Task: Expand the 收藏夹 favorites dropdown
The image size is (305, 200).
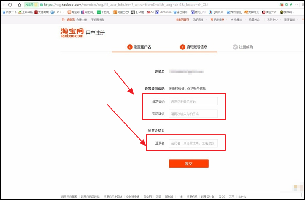Action: [235, 20]
